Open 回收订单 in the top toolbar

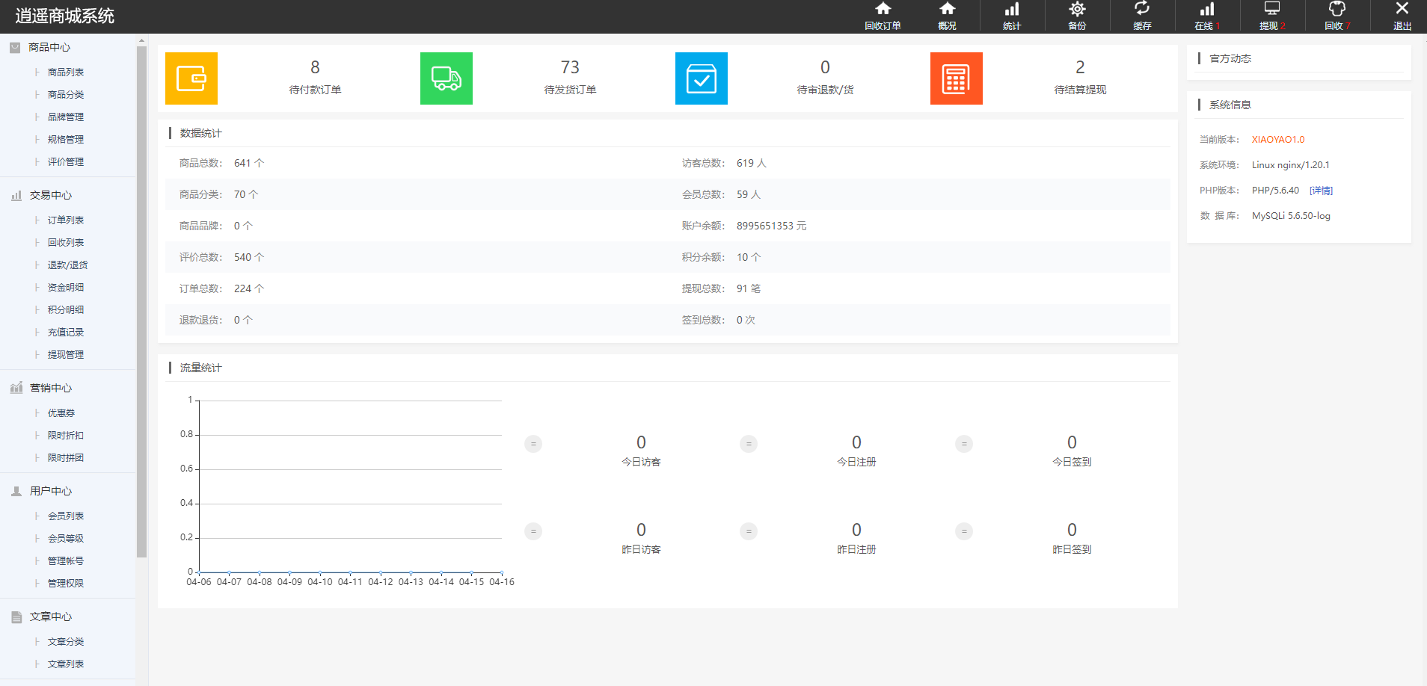883,16
